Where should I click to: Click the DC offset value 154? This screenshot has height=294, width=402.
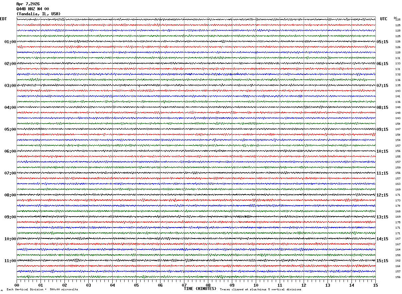tap(398, 140)
